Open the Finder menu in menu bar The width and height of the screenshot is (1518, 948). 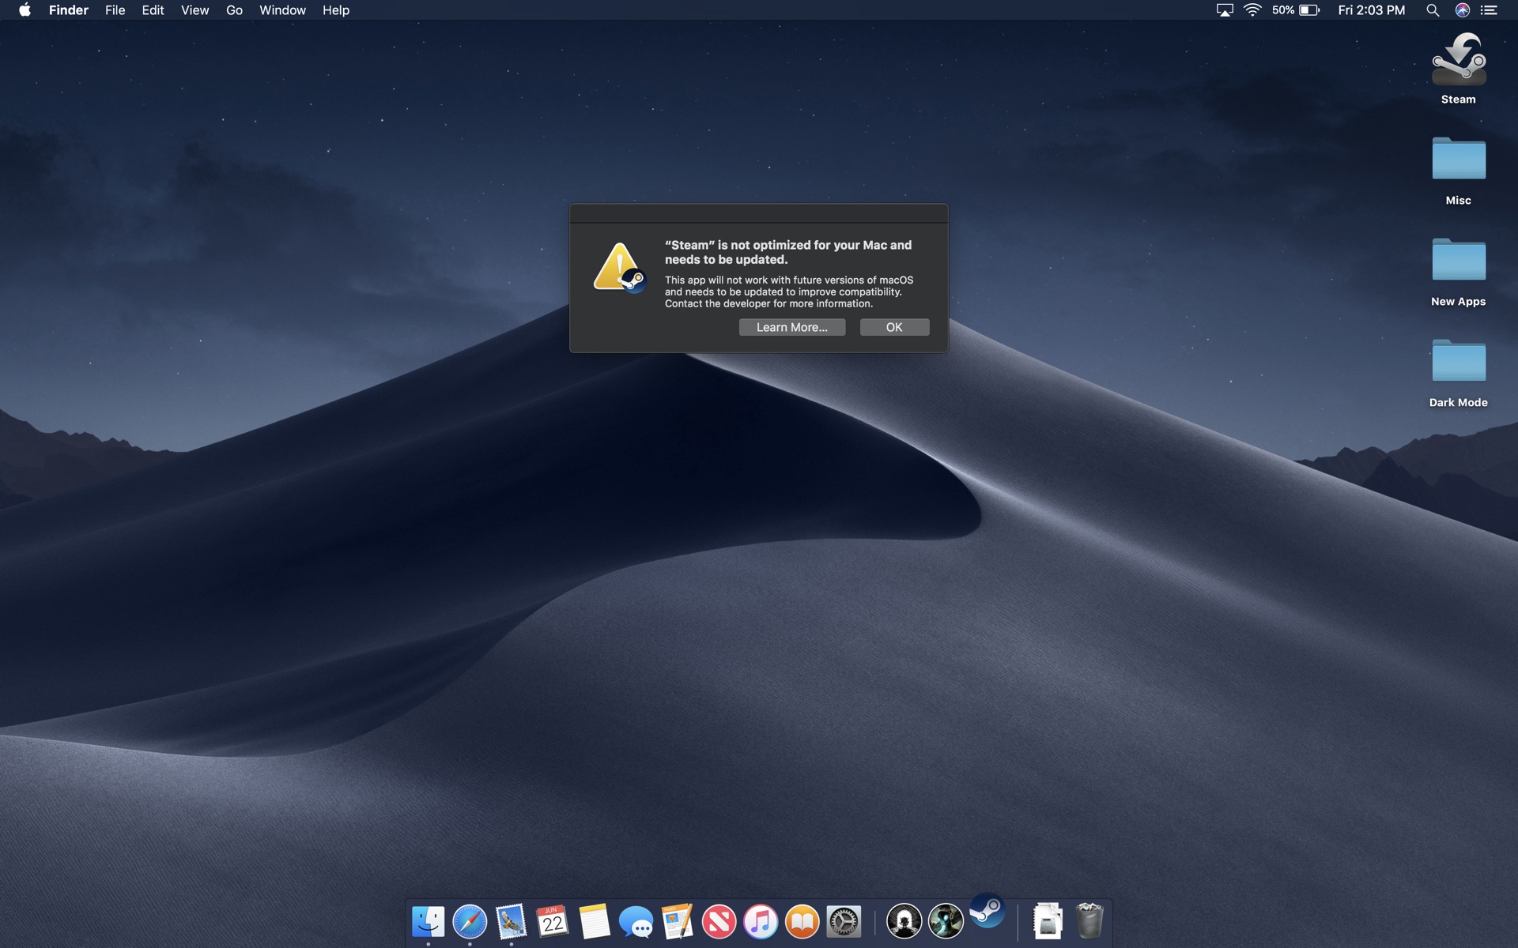point(69,10)
